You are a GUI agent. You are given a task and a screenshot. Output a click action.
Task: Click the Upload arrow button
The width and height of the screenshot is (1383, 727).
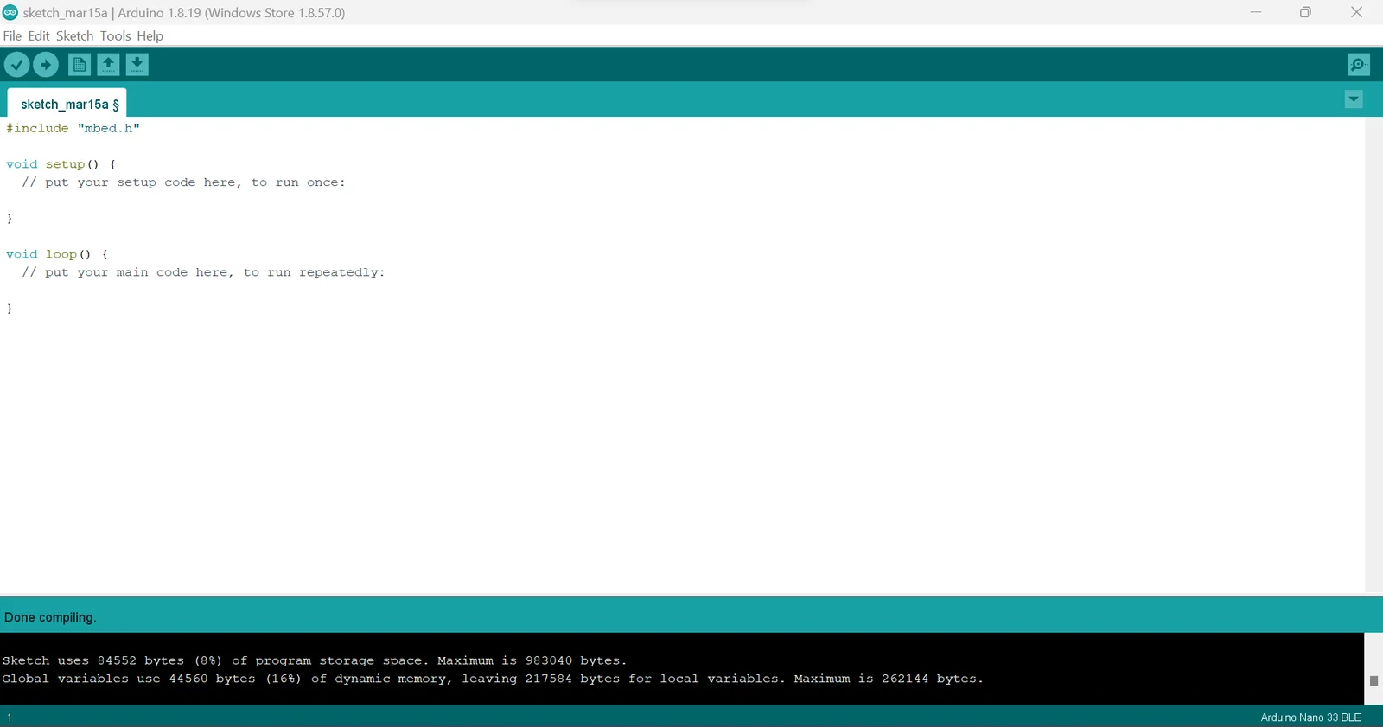click(46, 65)
